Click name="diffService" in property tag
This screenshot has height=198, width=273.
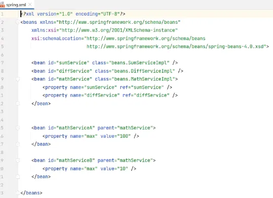tap(95, 95)
